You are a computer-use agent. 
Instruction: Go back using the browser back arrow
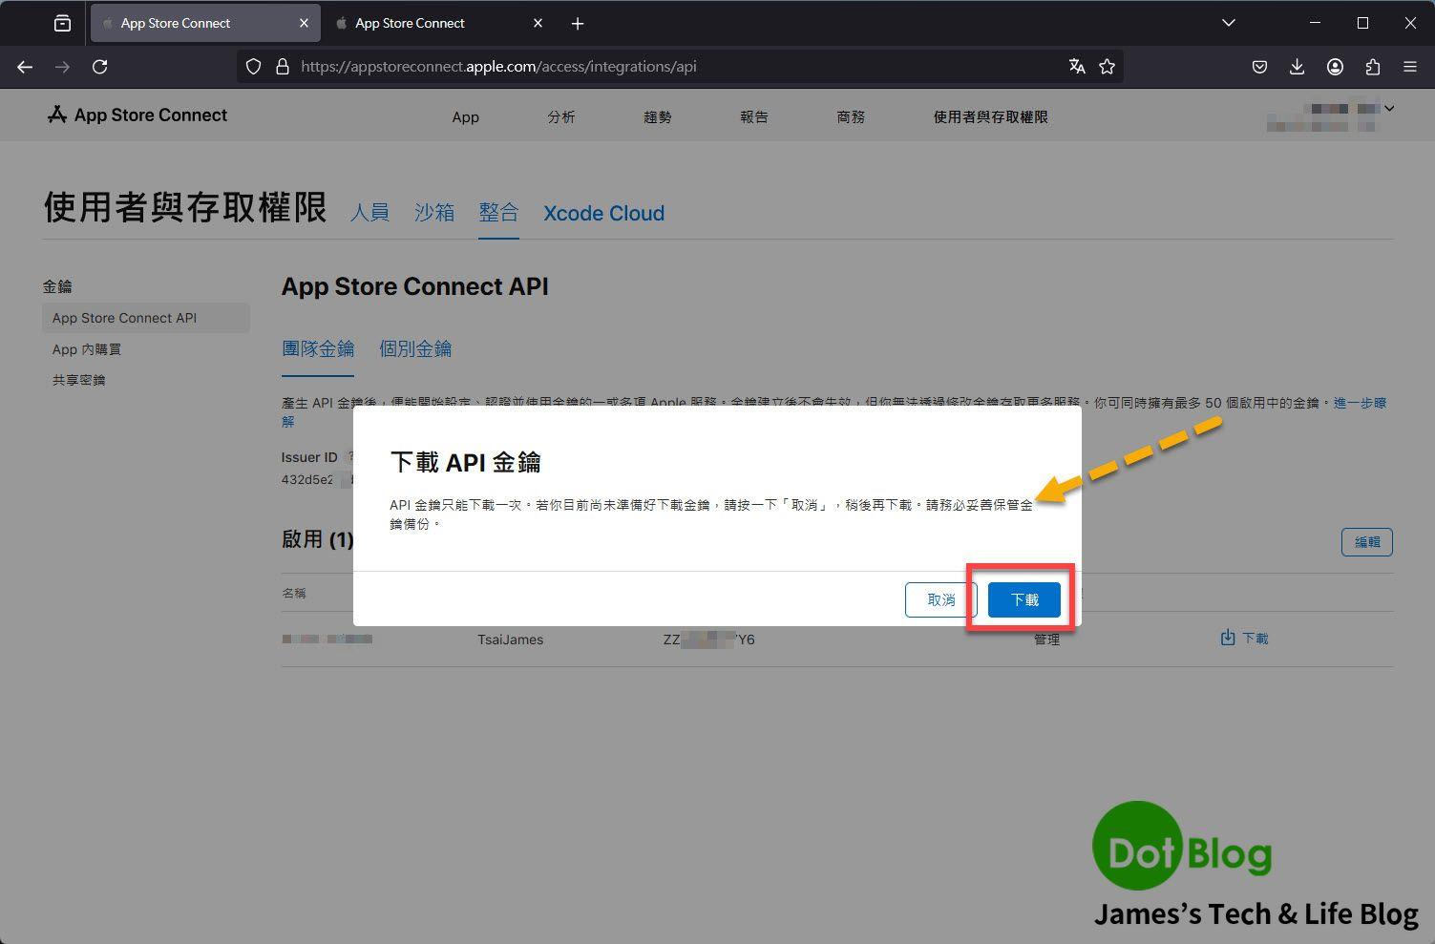(25, 67)
